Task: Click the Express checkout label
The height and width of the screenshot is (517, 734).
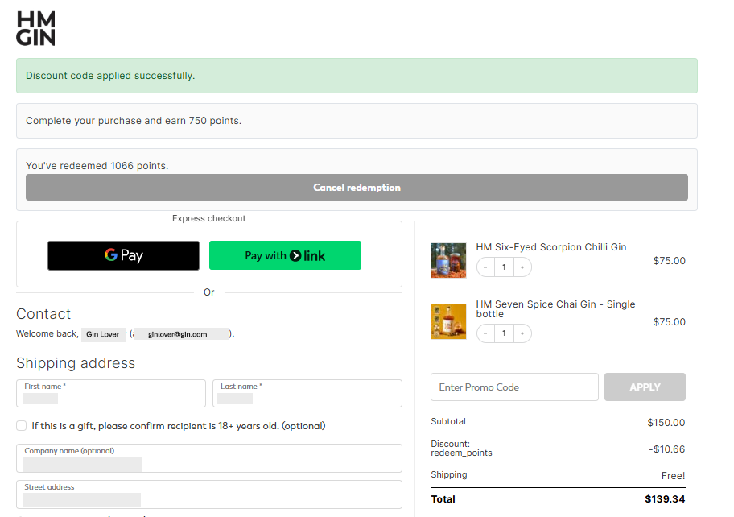Action: [x=208, y=219]
